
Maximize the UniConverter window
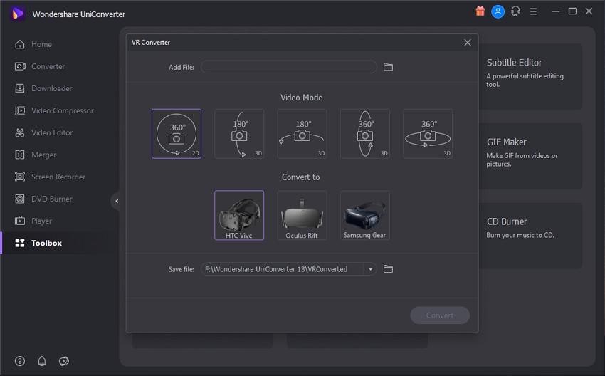tap(572, 11)
